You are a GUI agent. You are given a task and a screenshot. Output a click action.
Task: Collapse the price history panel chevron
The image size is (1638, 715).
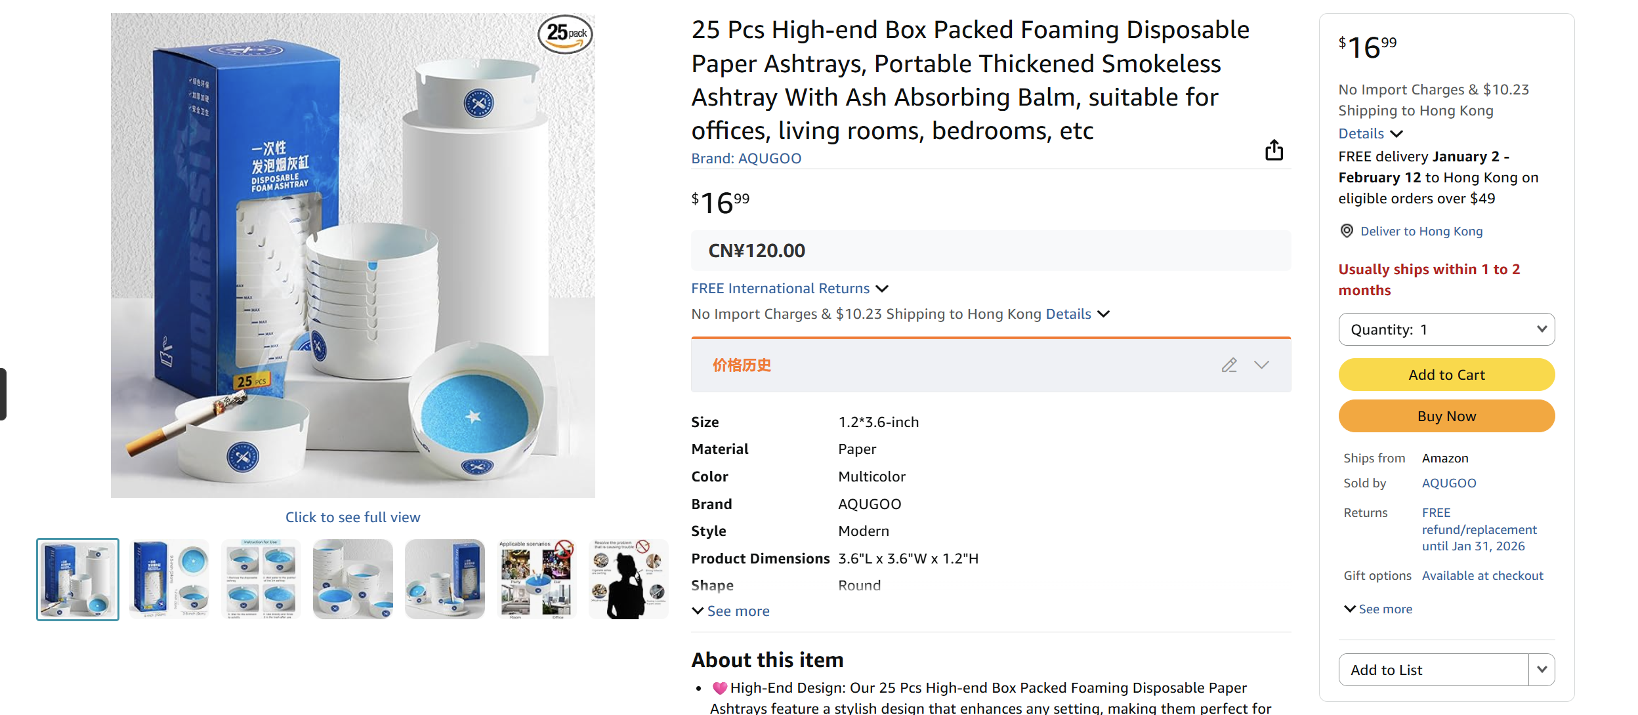1262,365
